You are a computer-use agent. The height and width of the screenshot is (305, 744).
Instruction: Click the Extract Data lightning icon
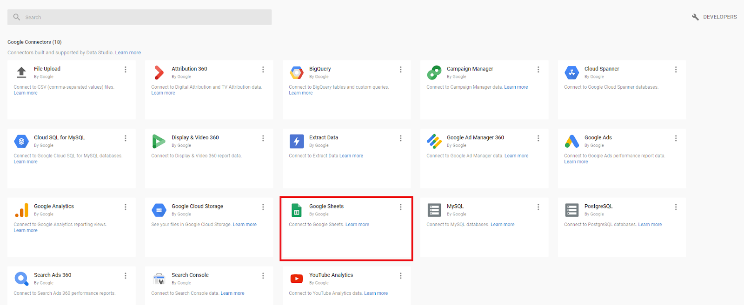click(x=297, y=141)
